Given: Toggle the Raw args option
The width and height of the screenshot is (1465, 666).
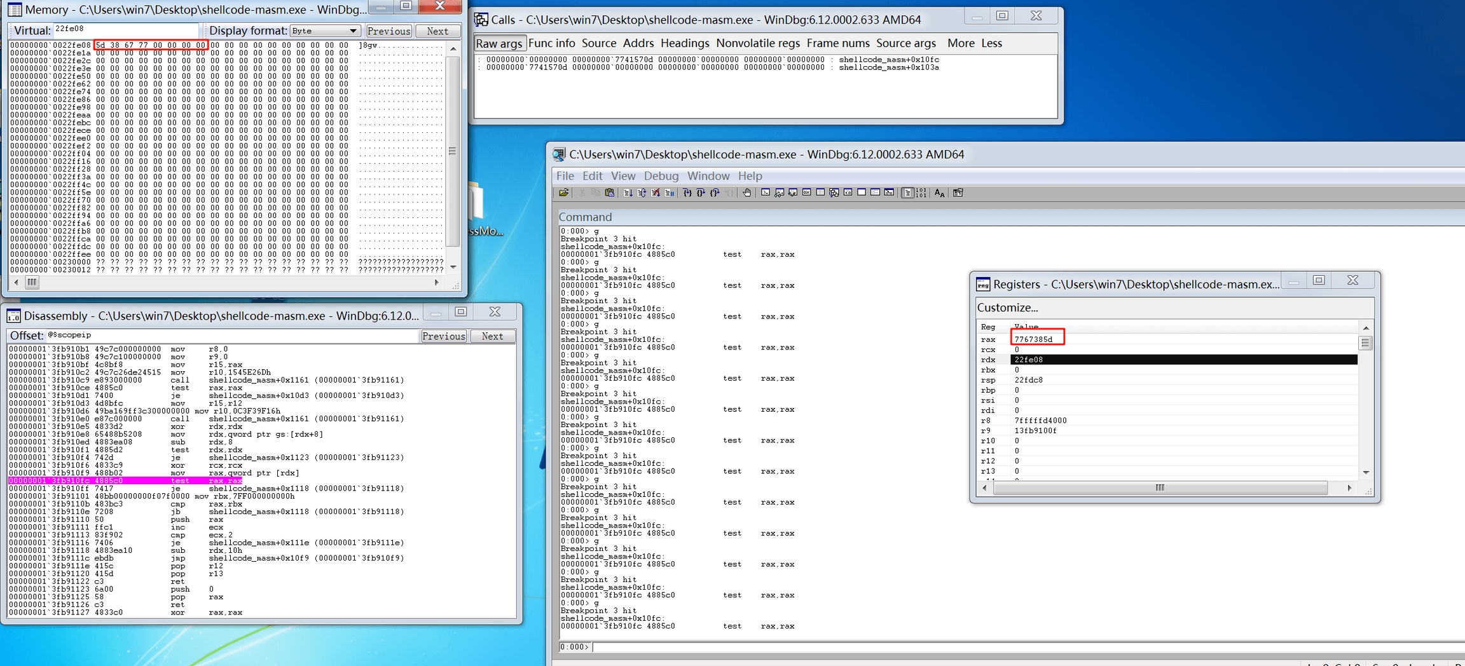Looking at the screenshot, I should 499,43.
